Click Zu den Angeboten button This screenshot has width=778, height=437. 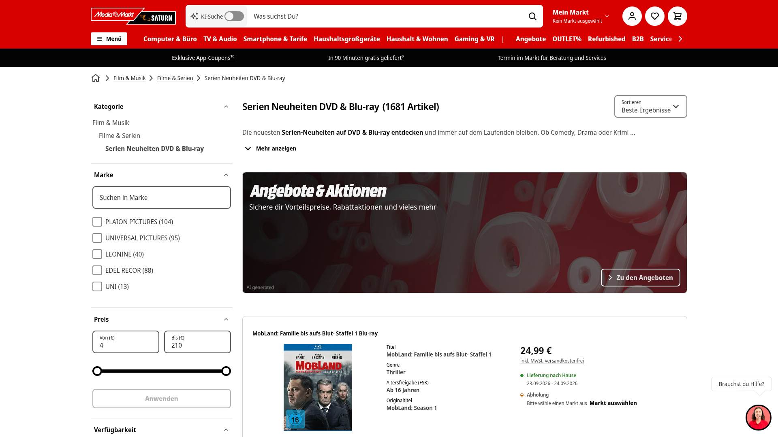(640, 278)
